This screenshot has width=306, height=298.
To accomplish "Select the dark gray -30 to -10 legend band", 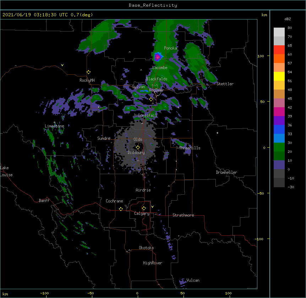I will coord(279,183).
